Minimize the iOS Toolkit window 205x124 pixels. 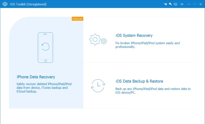pyautogui.click(x=189, y=4)
